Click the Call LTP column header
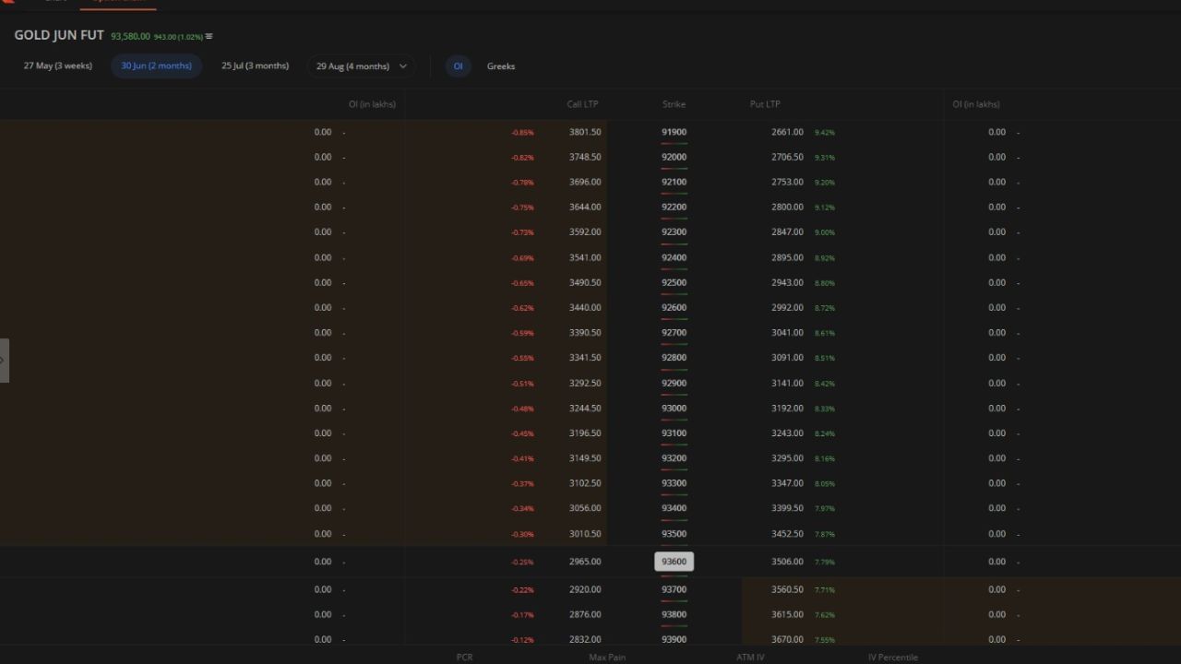 point(582,104)
